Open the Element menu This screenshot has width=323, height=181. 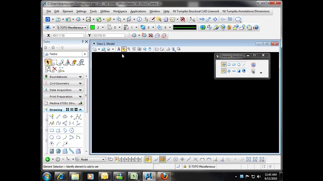click(x=68, y=11)
